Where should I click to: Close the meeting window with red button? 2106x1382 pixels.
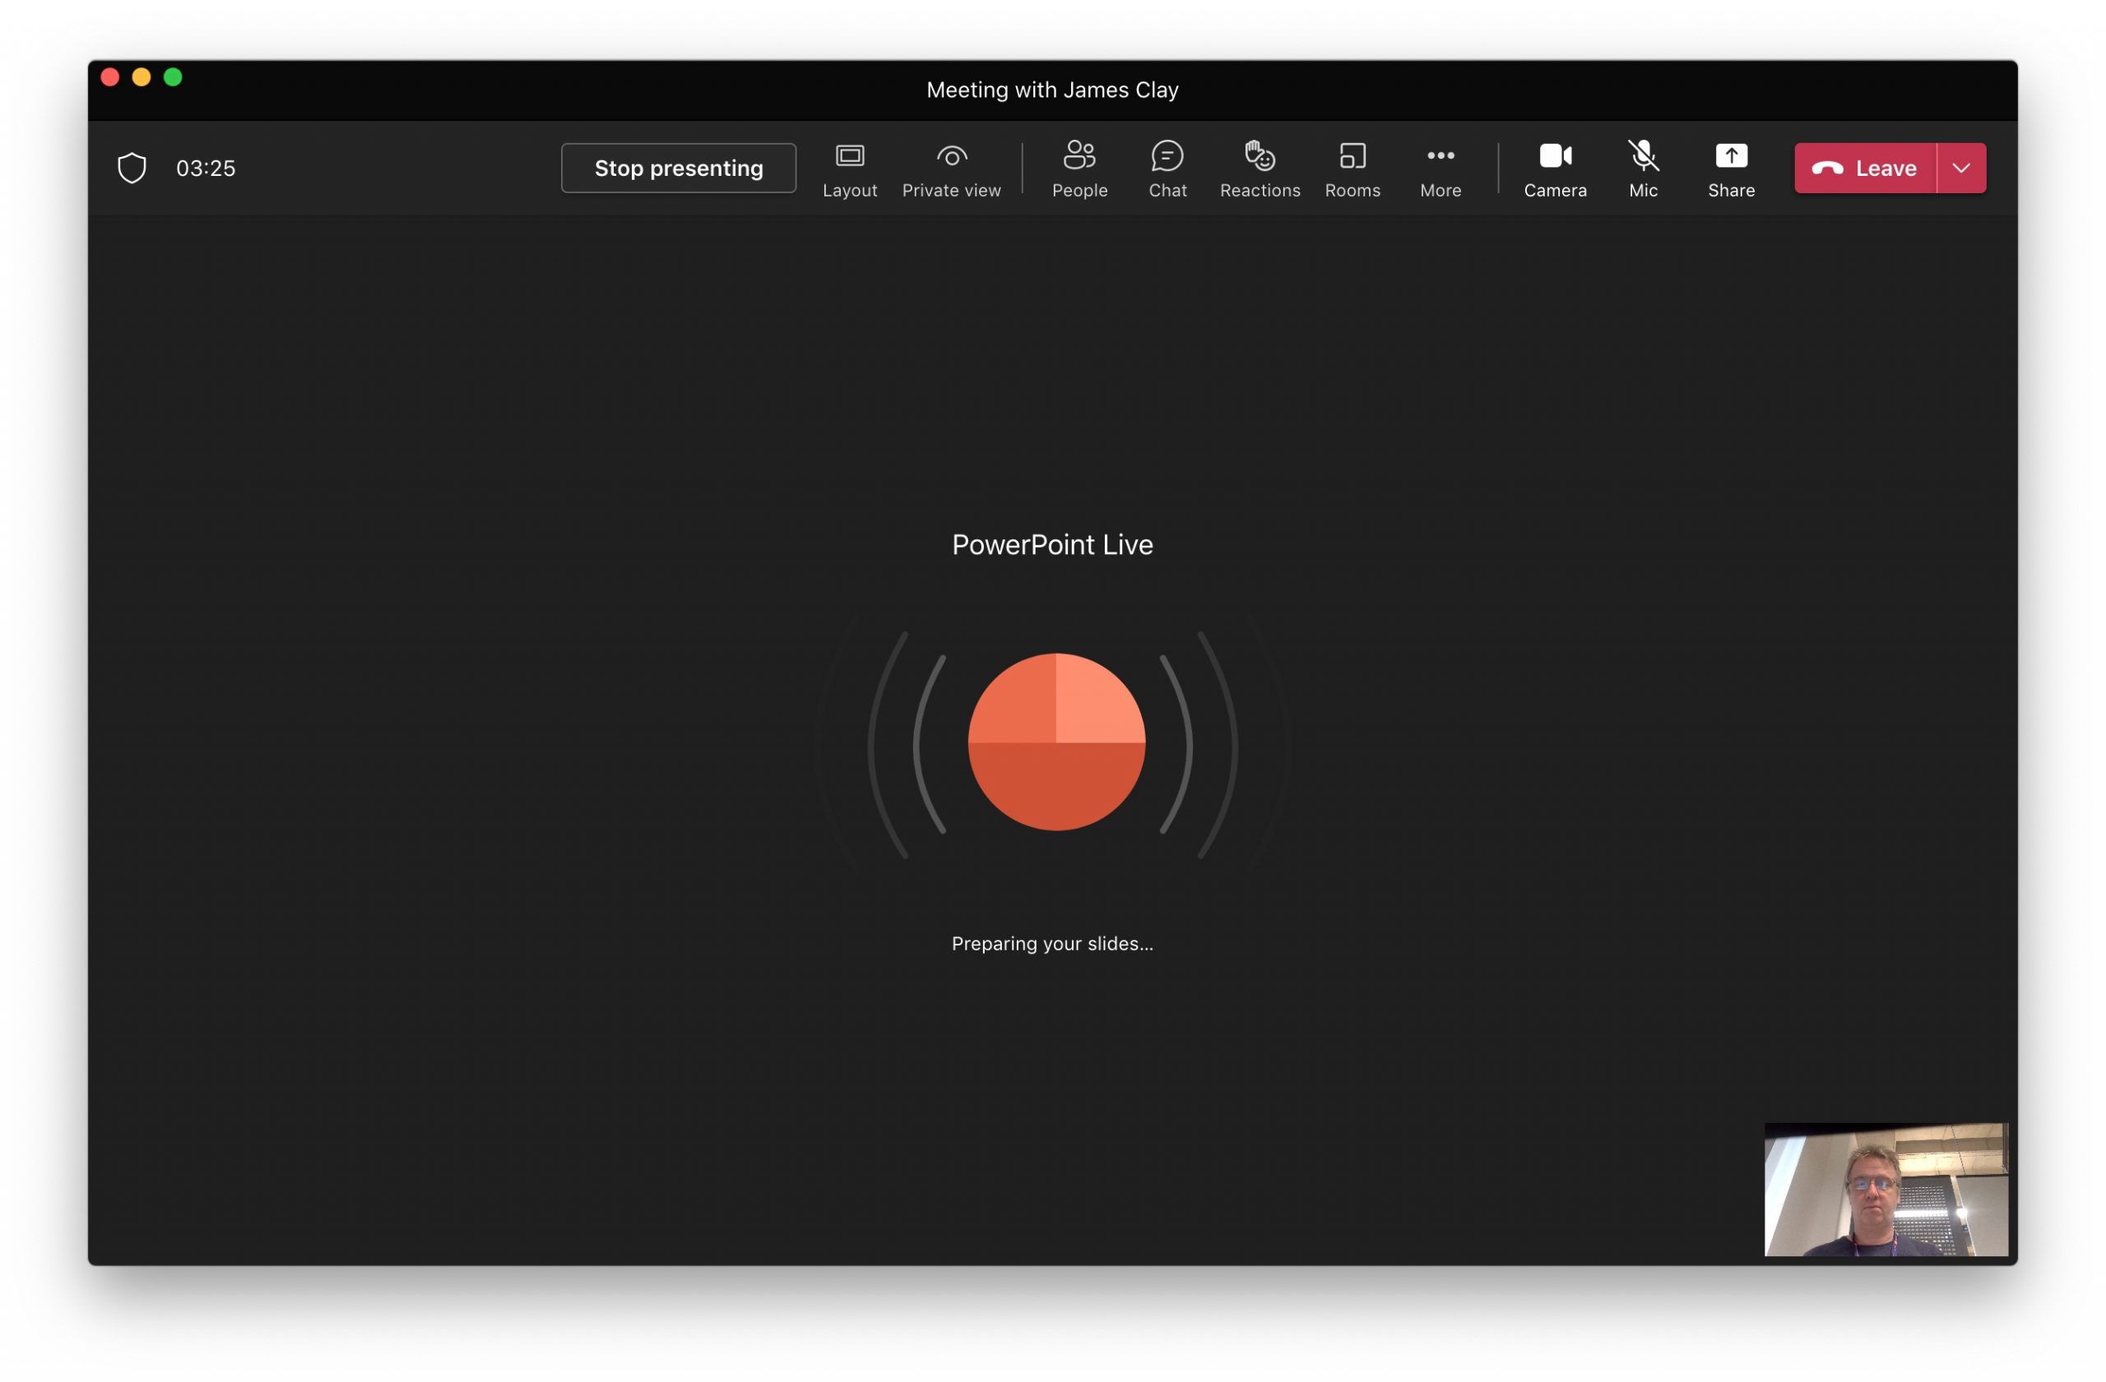109,77
